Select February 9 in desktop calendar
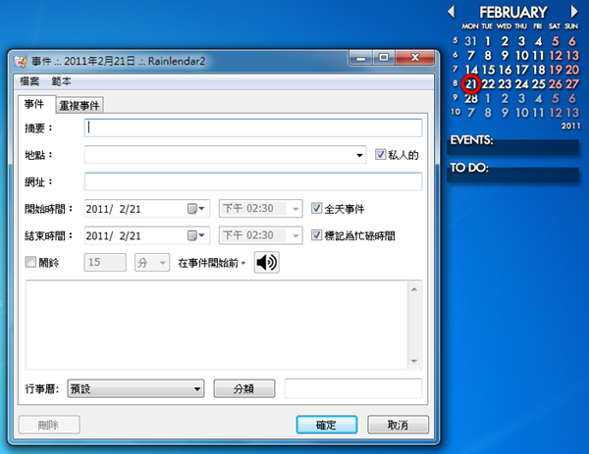The image size is (589, 454). (x=505, y=56)
